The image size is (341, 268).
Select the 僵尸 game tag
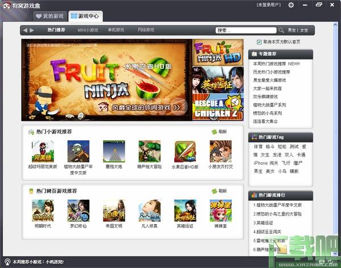click(298, 163)
